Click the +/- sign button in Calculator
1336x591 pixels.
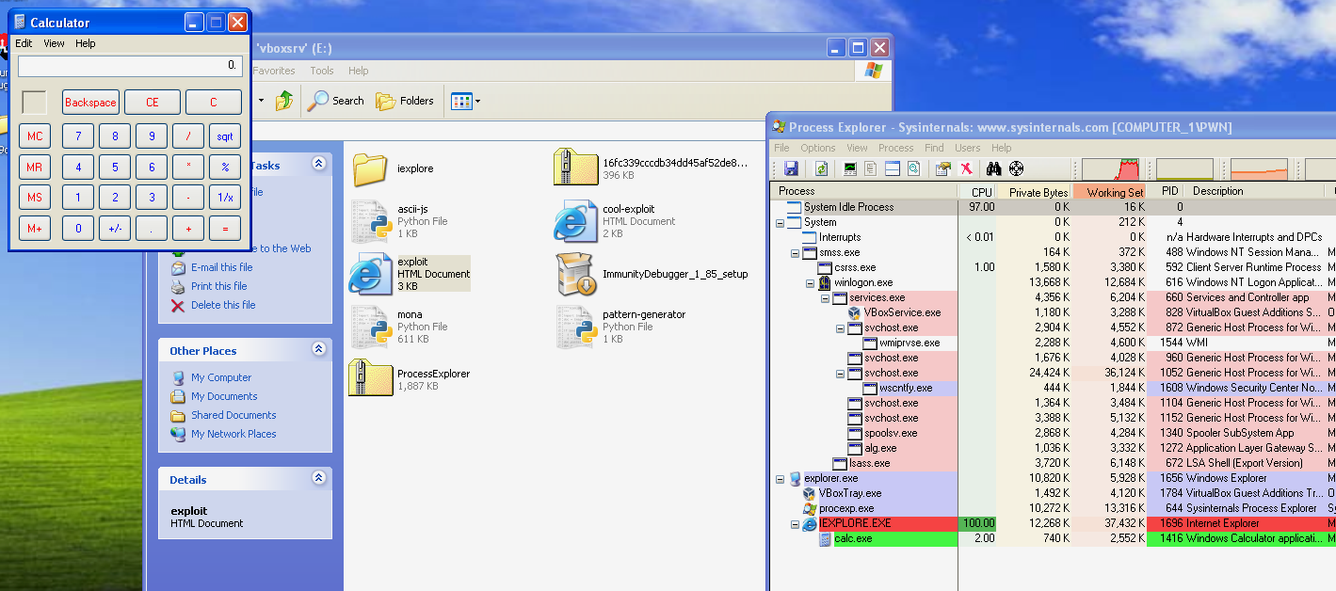click(115, 229)
